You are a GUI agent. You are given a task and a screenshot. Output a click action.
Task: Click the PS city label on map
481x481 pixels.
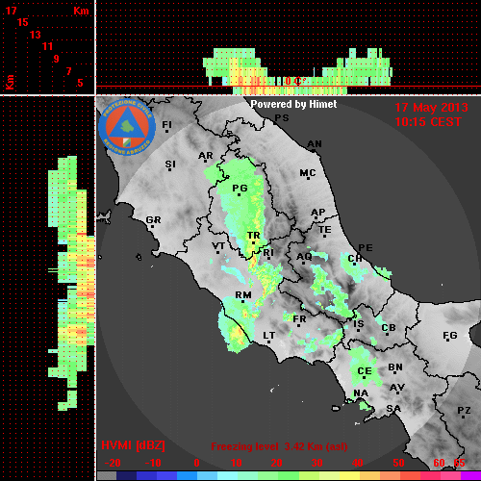[282, 118]
